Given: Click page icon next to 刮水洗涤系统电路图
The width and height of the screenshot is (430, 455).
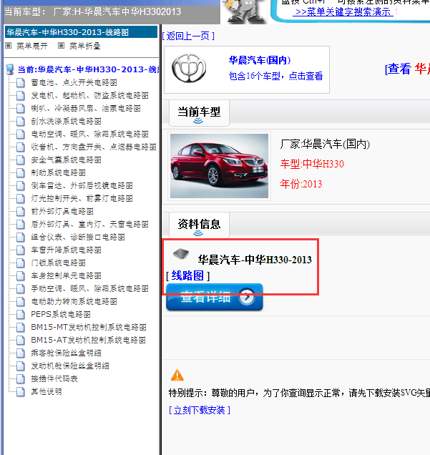Looking at the screenshot, I should pos(20,122).
